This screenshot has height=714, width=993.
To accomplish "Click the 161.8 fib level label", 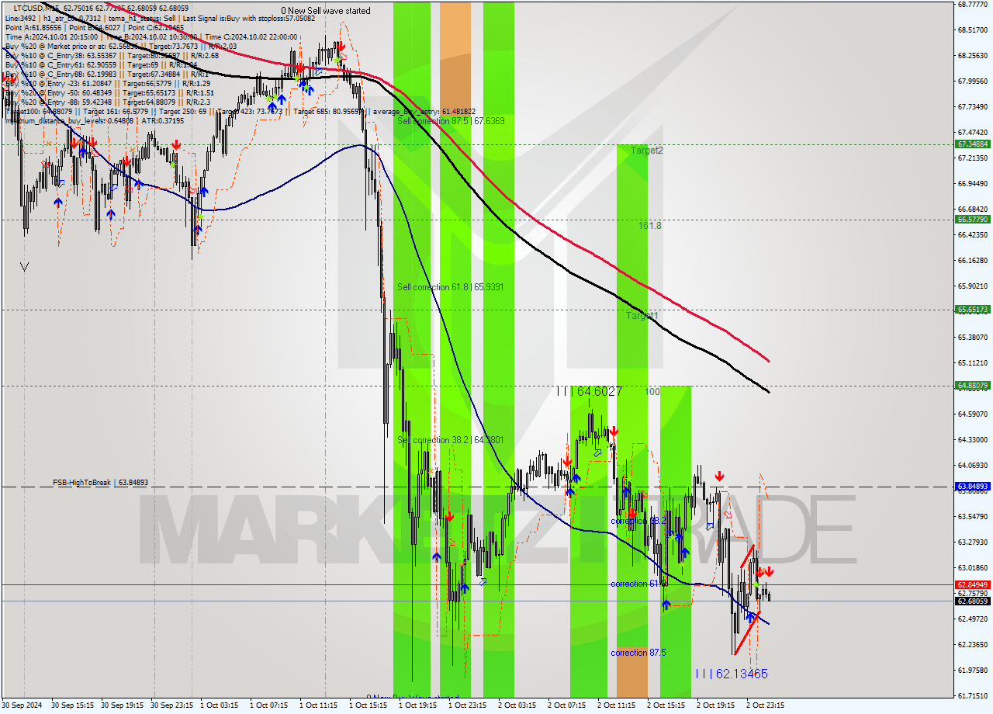I will (650, 226).
